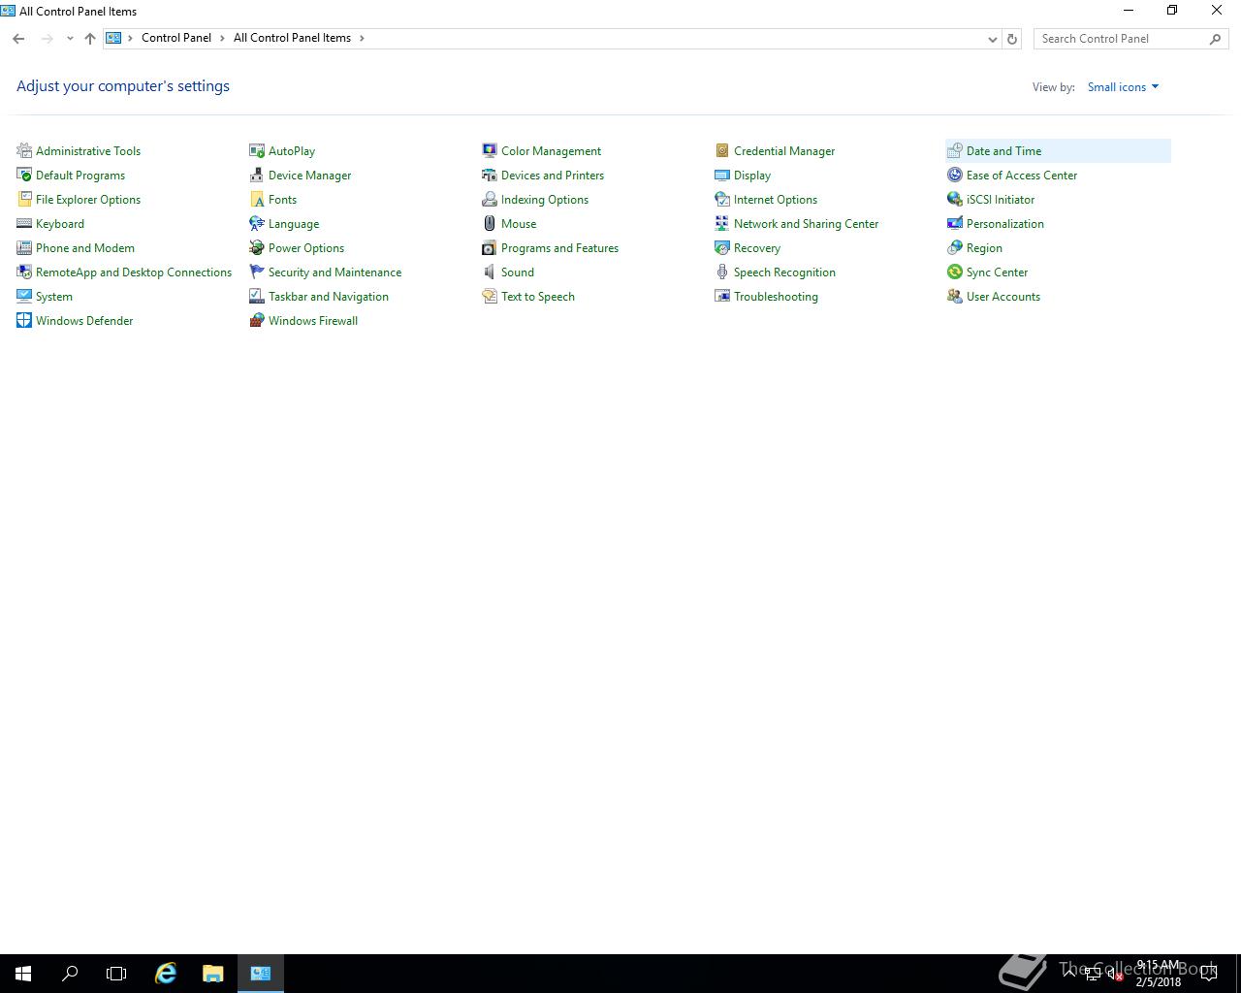Open the Recovery link
The image size is (1241, 993).
(757, 247)
